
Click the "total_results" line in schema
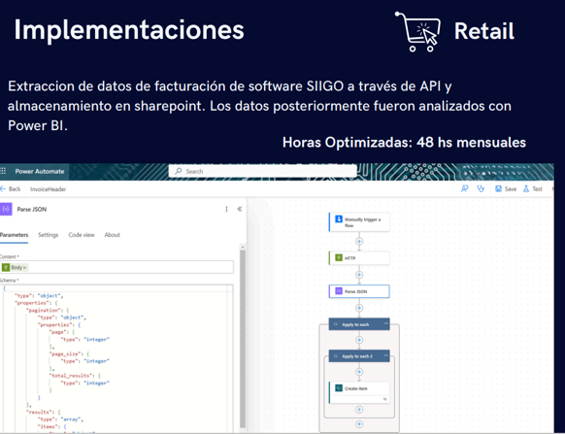pyautogui.click(x=75, y=376)
